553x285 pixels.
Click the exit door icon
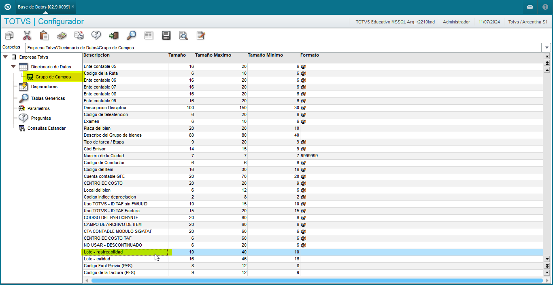point(114,36)
